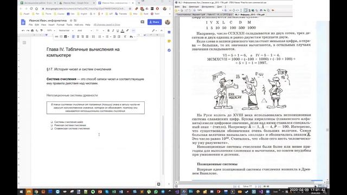Align text left
Image resolution: width=347 pixels, height=195 pixels.
(73, 36)
